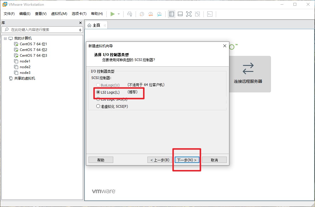Click the send Ctrl+Alt+Del toolbar icon
The image size is (315, 207).
click(130, 14)
